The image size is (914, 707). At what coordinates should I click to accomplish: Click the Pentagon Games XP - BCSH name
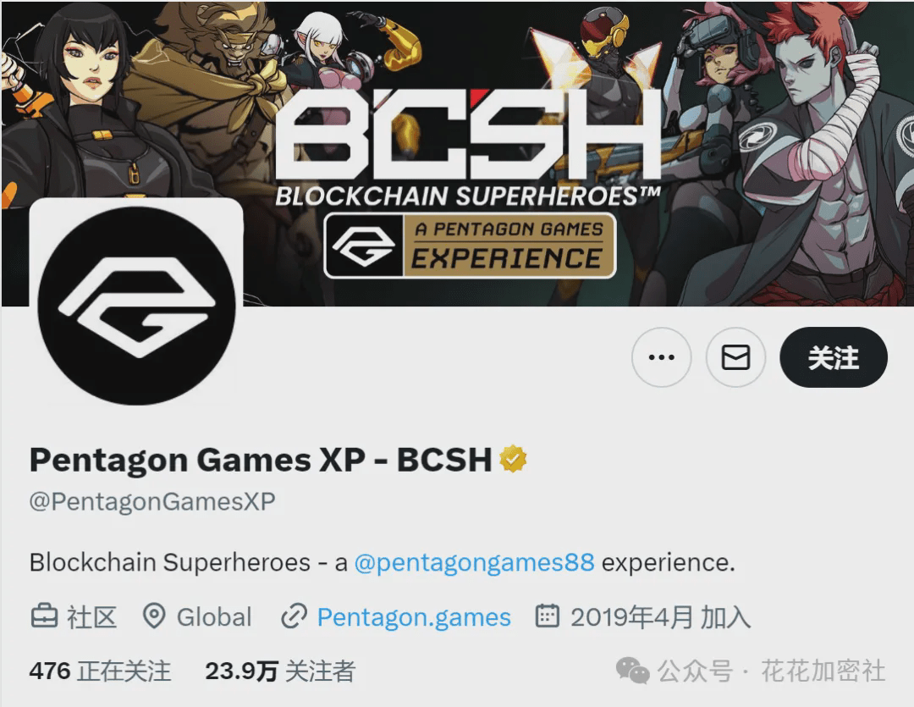[x=261, y=460]
